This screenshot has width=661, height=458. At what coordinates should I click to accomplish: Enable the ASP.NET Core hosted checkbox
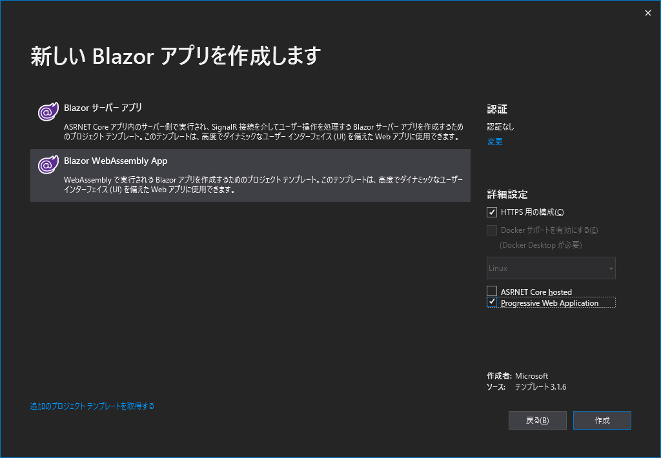click(x=491, y=291)
